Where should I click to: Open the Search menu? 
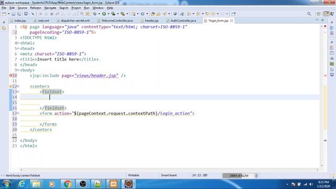coord(64,8)
